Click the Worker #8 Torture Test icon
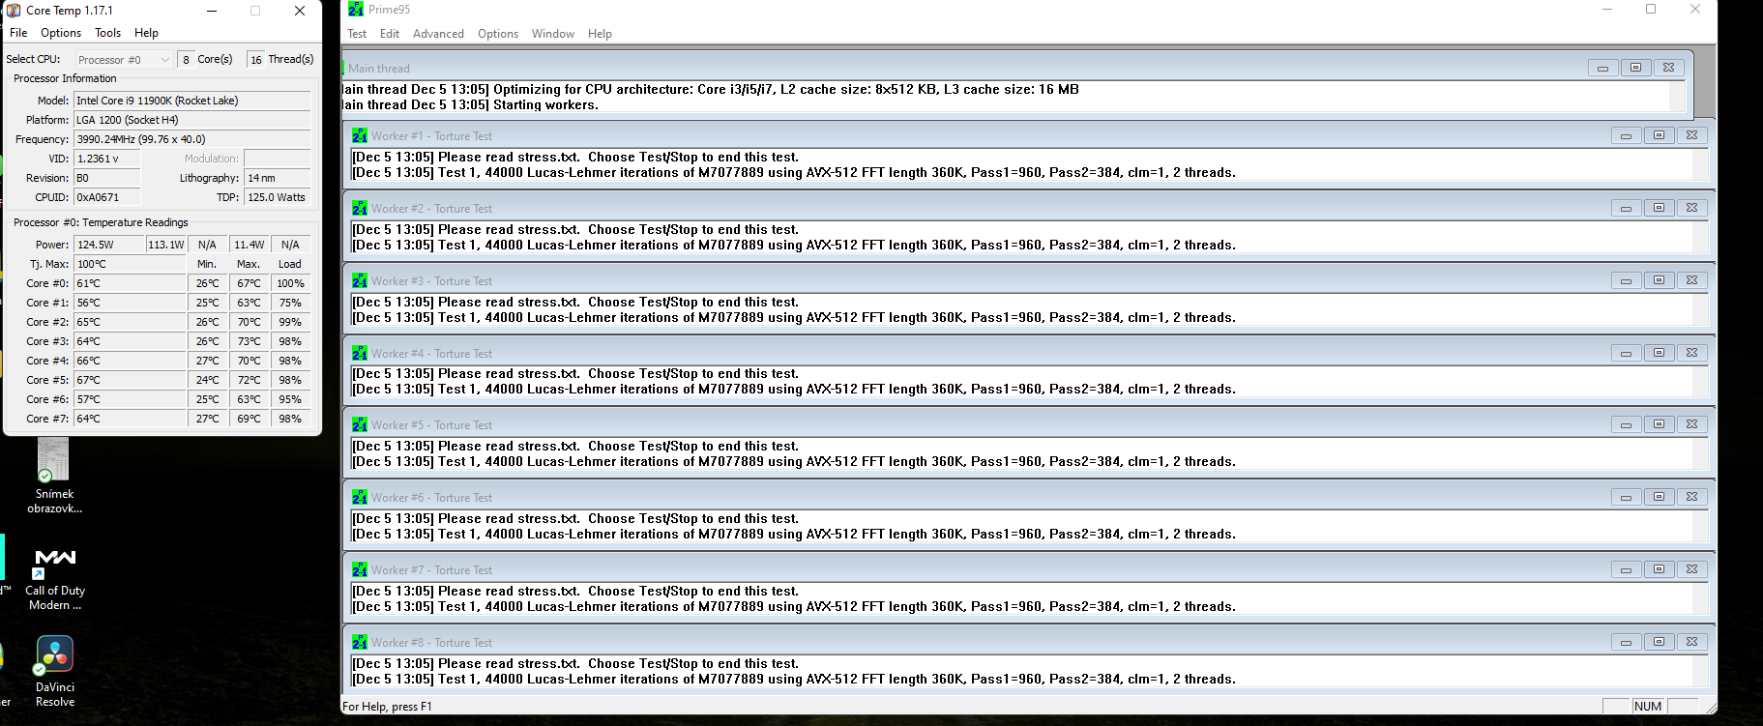1763x726 pixels. tap(360, 643)
